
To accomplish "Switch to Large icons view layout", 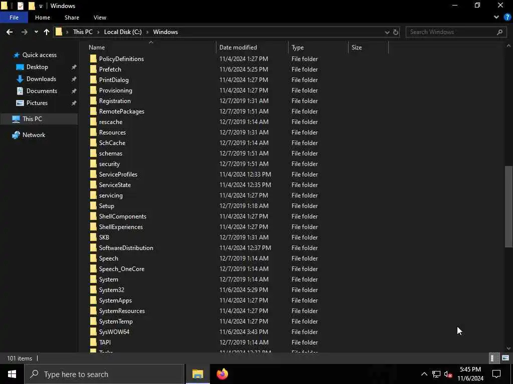I will [505, 358].
